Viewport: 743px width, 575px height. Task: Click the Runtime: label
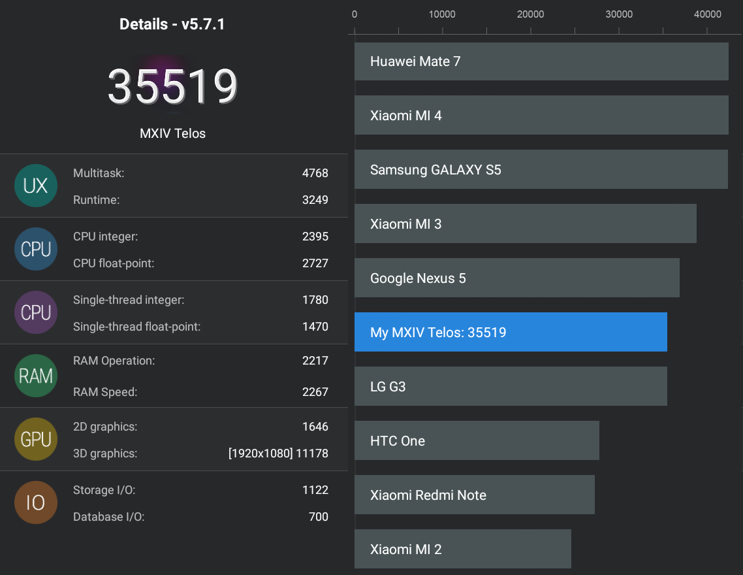point(96,199)
